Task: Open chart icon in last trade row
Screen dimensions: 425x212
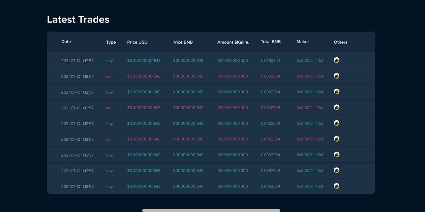Action: [x=336, y=186]
